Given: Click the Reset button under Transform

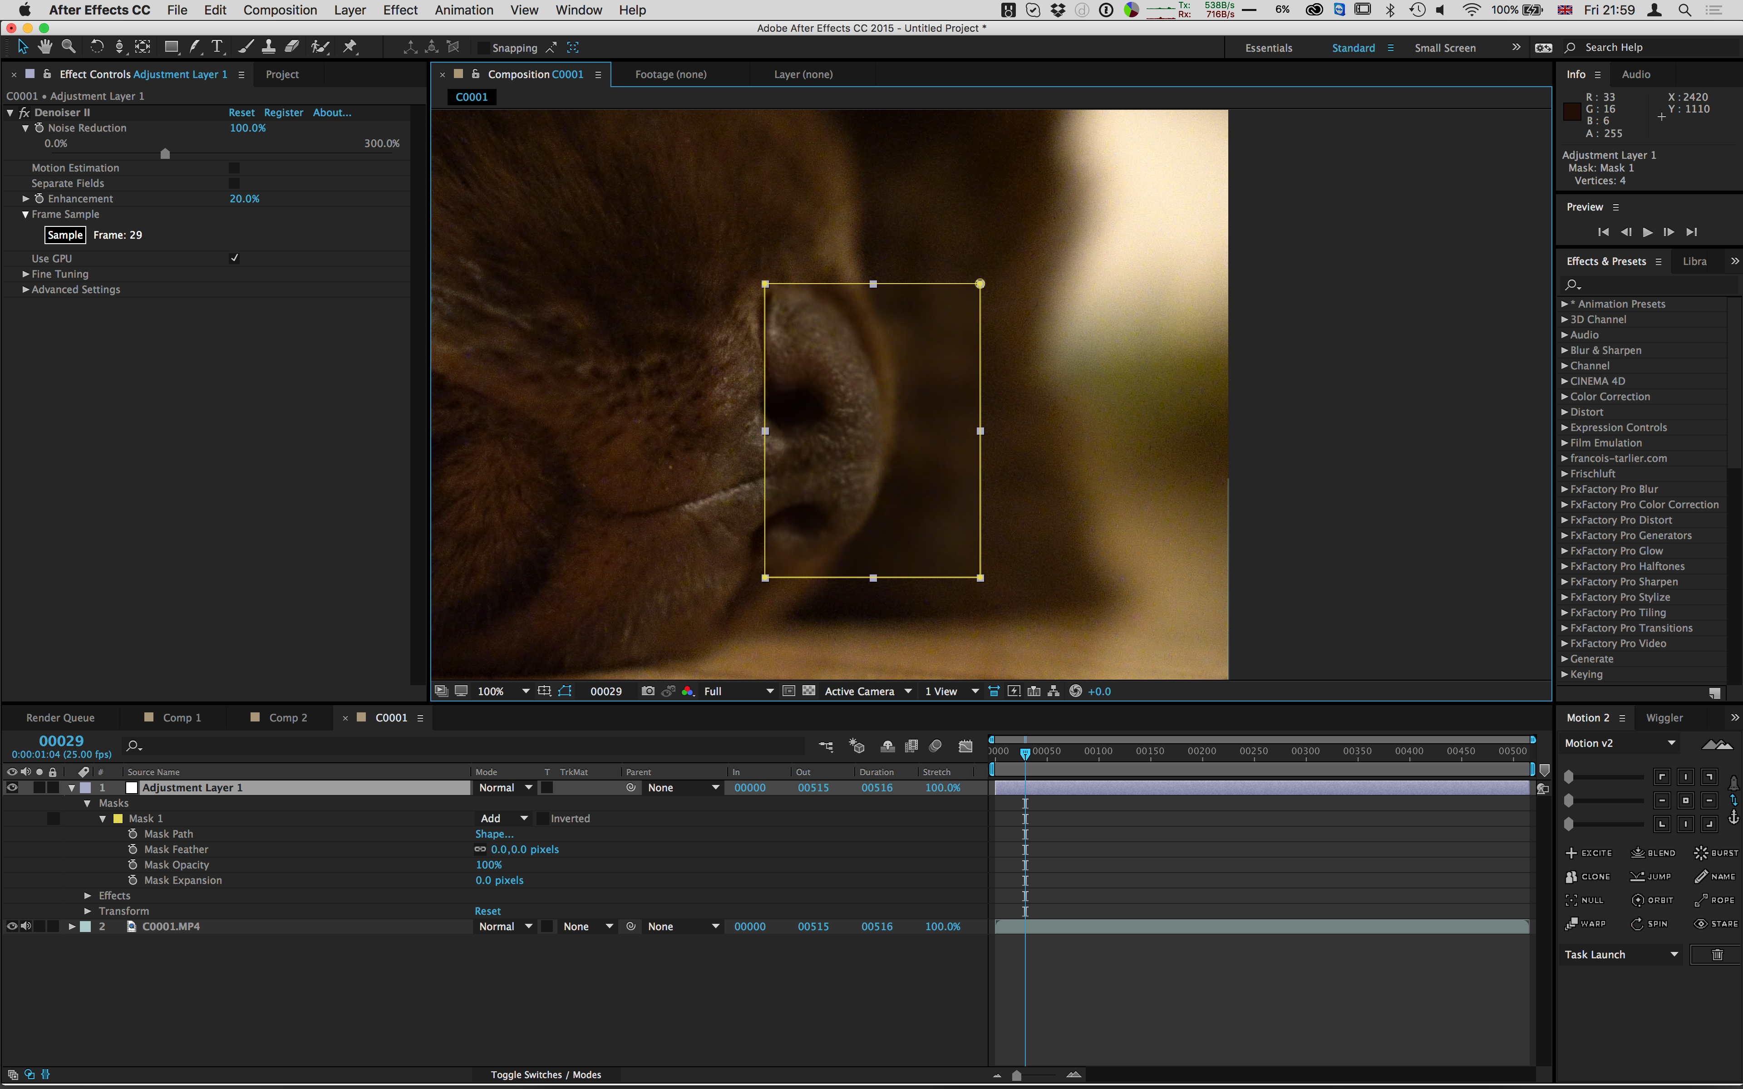Looking at the screenshot, I should [488, 910].
